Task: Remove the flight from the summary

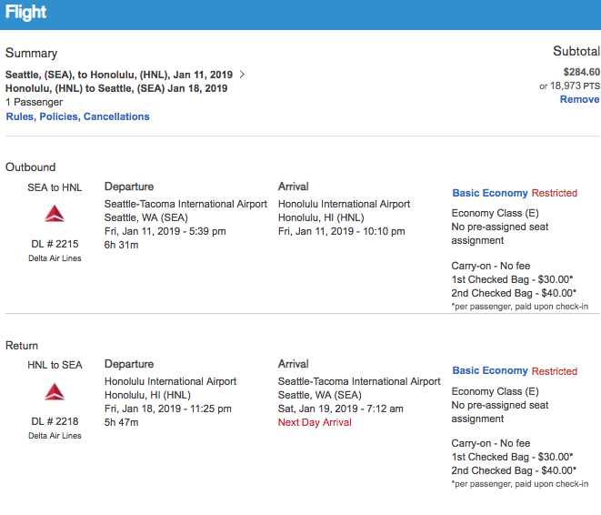Action: 579,99
